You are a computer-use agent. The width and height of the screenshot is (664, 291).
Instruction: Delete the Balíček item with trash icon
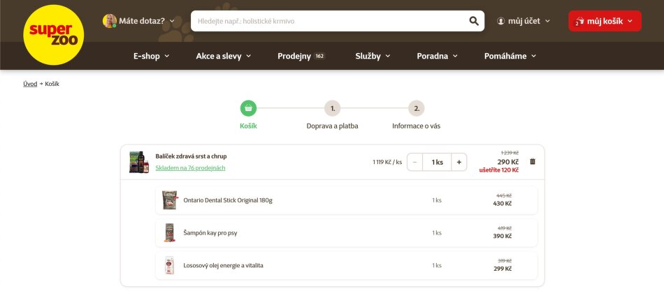533,162
